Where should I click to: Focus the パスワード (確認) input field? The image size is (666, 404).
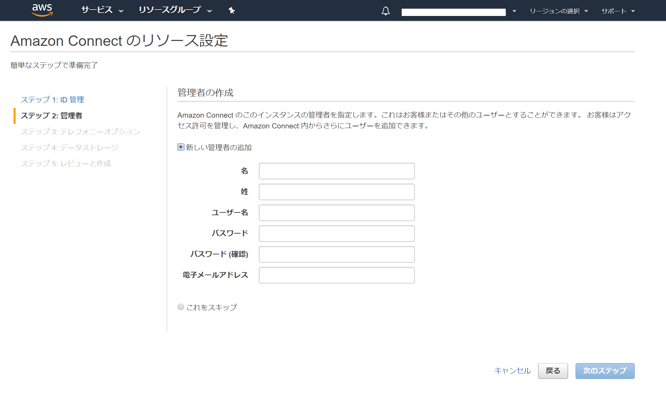click(336, 254)
